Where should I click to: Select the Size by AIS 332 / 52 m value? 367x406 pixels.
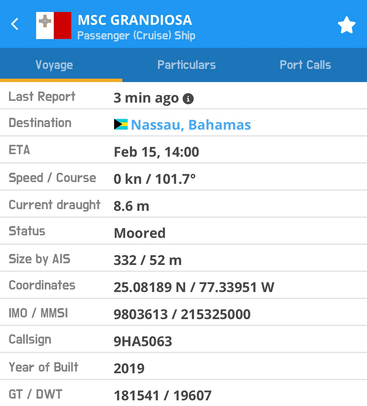tap(148, 260)
